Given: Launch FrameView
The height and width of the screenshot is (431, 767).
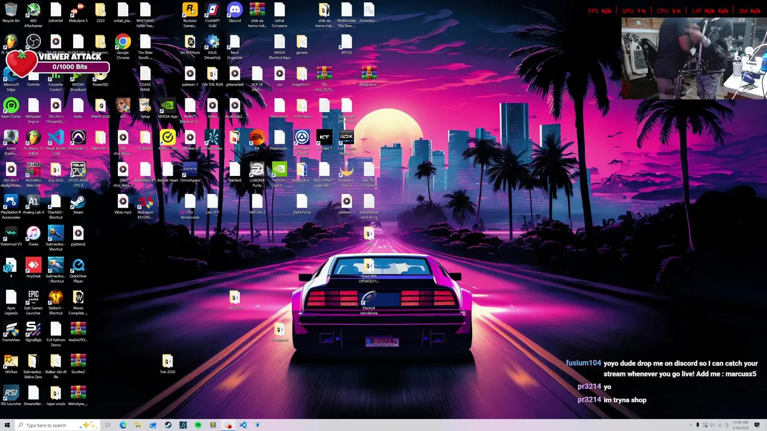Looking at the screenshot, I should point(11,333).
